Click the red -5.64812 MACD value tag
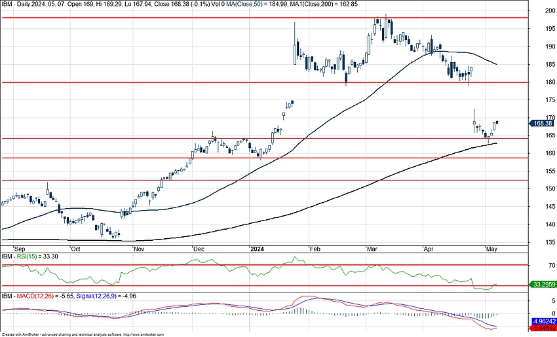557x337 pixels. [x=543, y=328]
